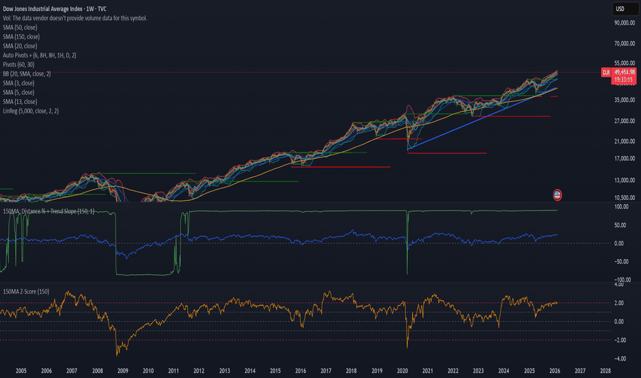Click the 27,000.00 price axis label

point(624,121)
